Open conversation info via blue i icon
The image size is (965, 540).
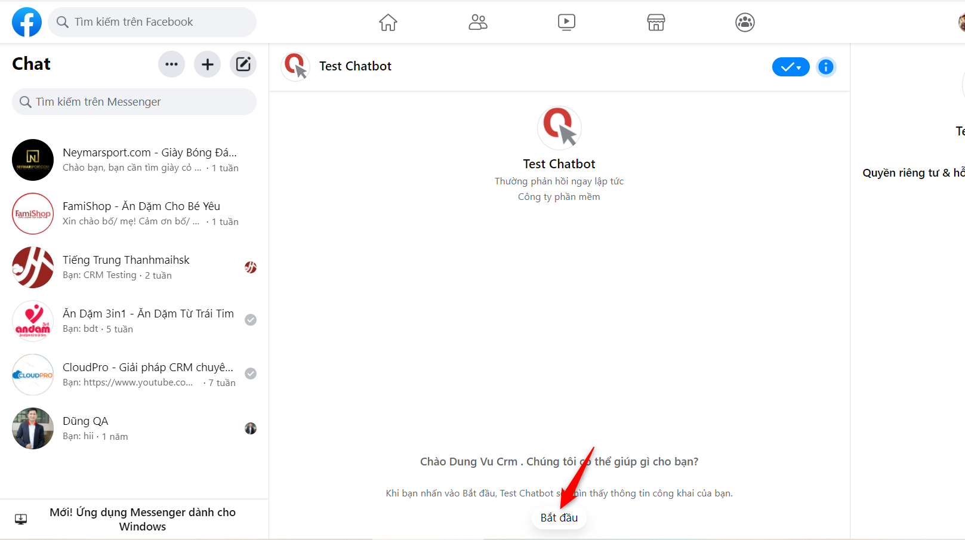826,67
